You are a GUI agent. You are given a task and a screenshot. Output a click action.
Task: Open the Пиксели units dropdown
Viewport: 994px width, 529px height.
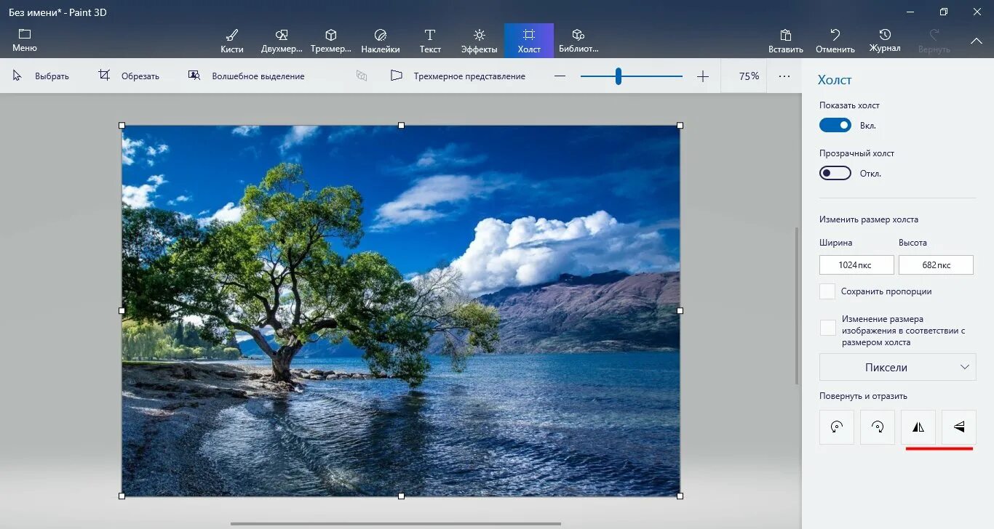tap(897, 367)
